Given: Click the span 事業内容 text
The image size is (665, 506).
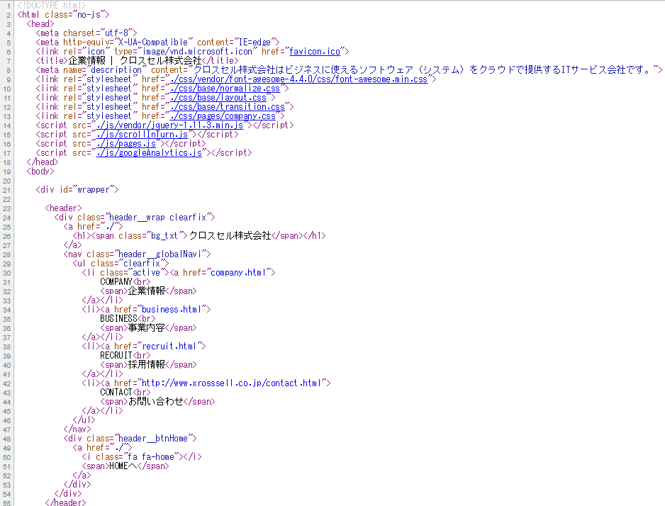Looking at the screenshot, I should tap(148, 328).
